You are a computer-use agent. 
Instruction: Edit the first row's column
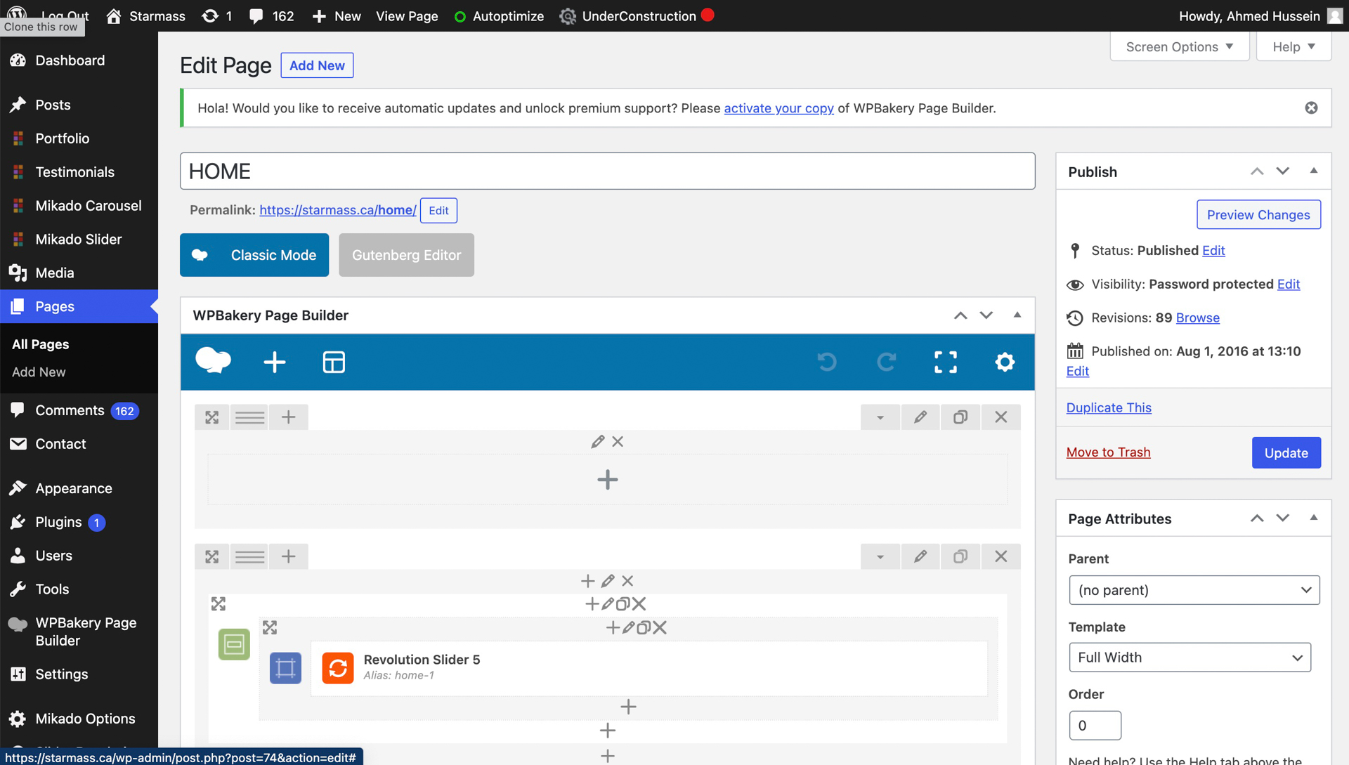(597, 441)
